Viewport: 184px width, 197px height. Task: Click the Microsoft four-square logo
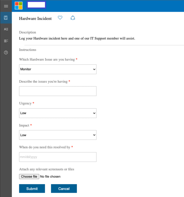[18, 6]
